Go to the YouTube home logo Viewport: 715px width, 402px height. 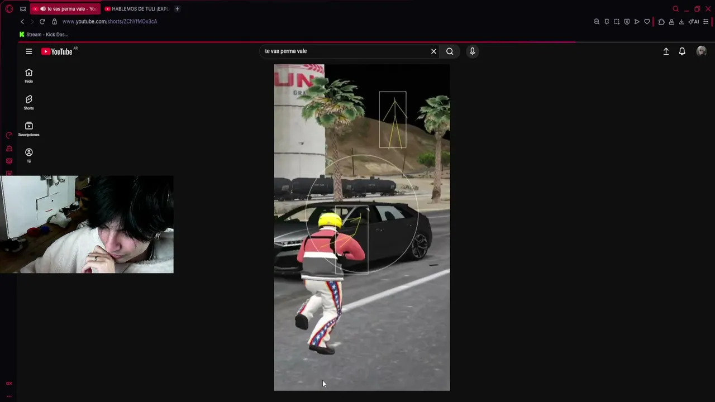coord(57,51)
